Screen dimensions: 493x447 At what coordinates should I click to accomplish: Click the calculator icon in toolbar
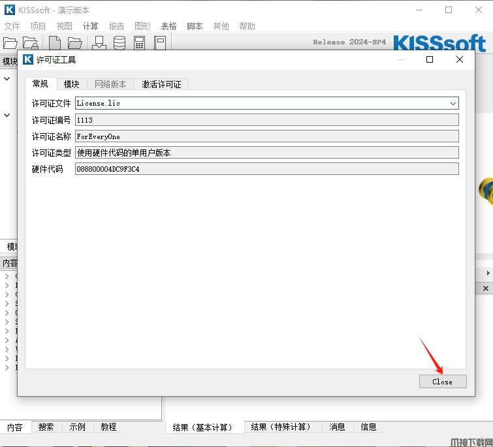tap(139, 42)
